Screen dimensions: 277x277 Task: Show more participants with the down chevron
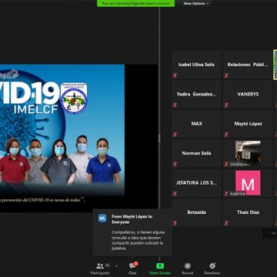pyautogui.click(x=273, y=233)
